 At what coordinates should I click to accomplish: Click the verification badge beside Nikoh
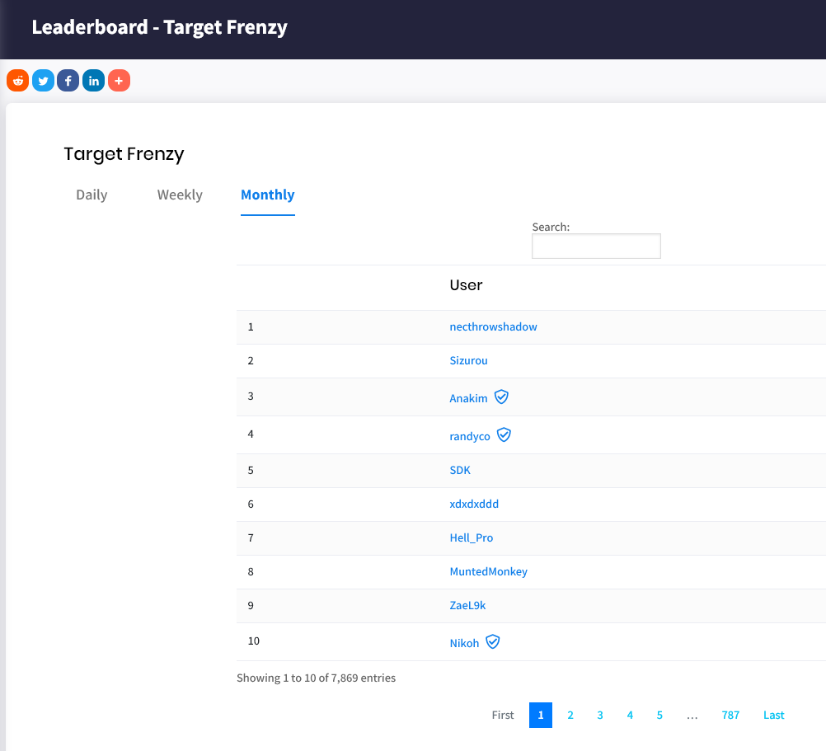pos(493,641)
